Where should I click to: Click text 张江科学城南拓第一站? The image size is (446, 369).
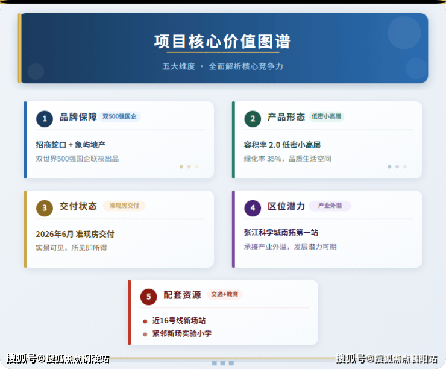tap(281, 233)
